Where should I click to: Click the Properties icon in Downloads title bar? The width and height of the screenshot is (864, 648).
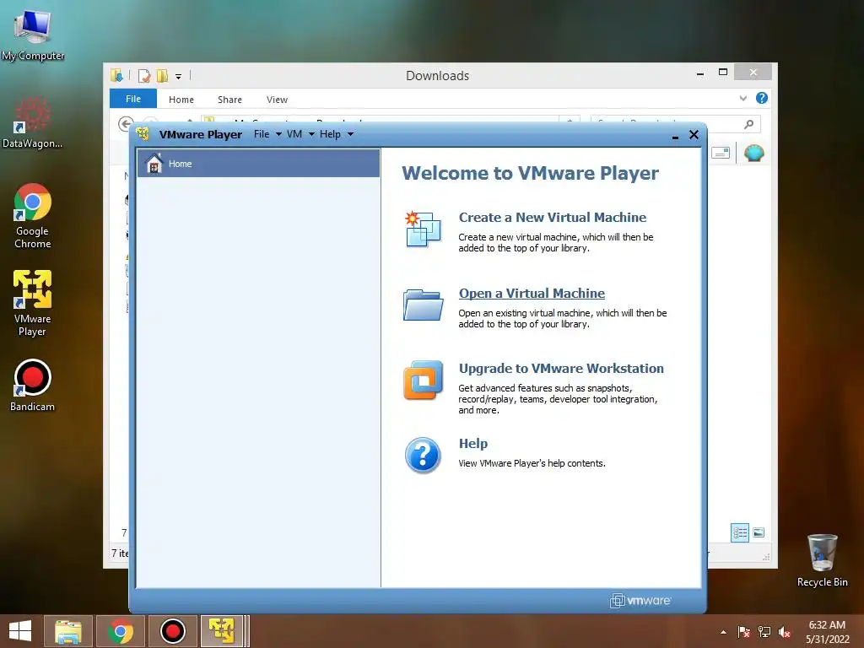(143, 75)
